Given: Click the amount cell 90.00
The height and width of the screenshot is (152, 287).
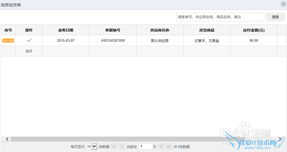Looking at the screenshot, I should pos(254,41).
